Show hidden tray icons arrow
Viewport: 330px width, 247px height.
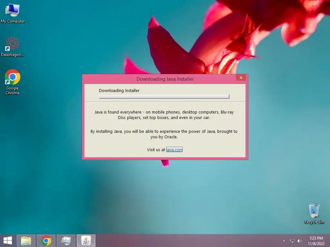pos(284,241)
